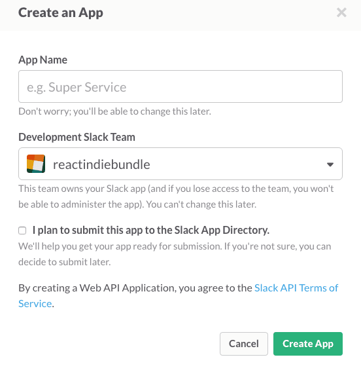
Task: Expand the Development Slack Team selector
Action: point(180,164)
